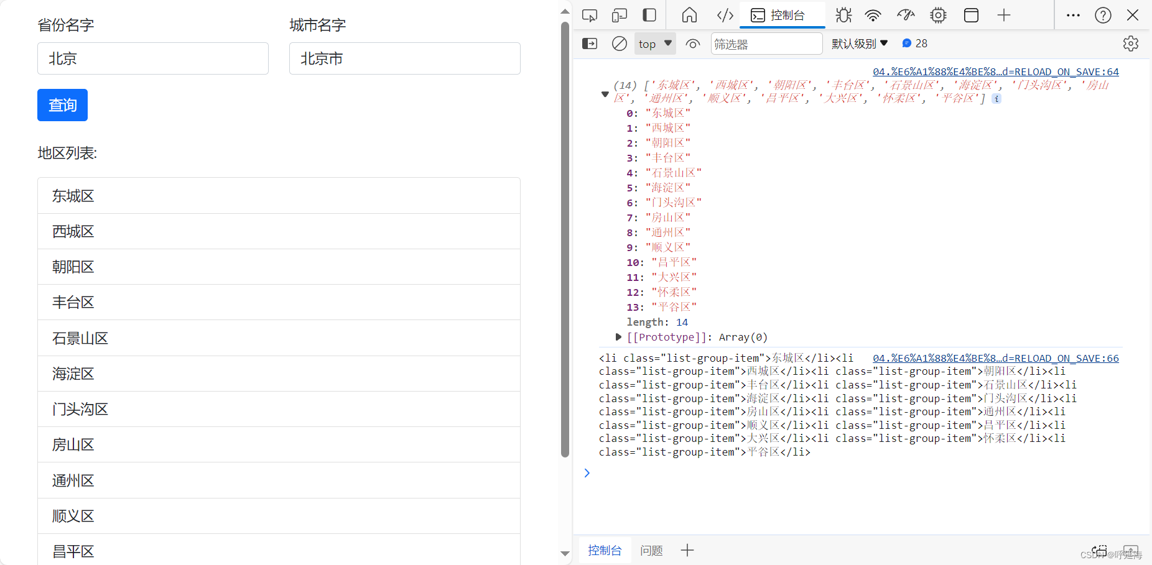Select 东城区 in the region list
The width and height of the screenshot is (1152, 565).
[x=279, y=196]
